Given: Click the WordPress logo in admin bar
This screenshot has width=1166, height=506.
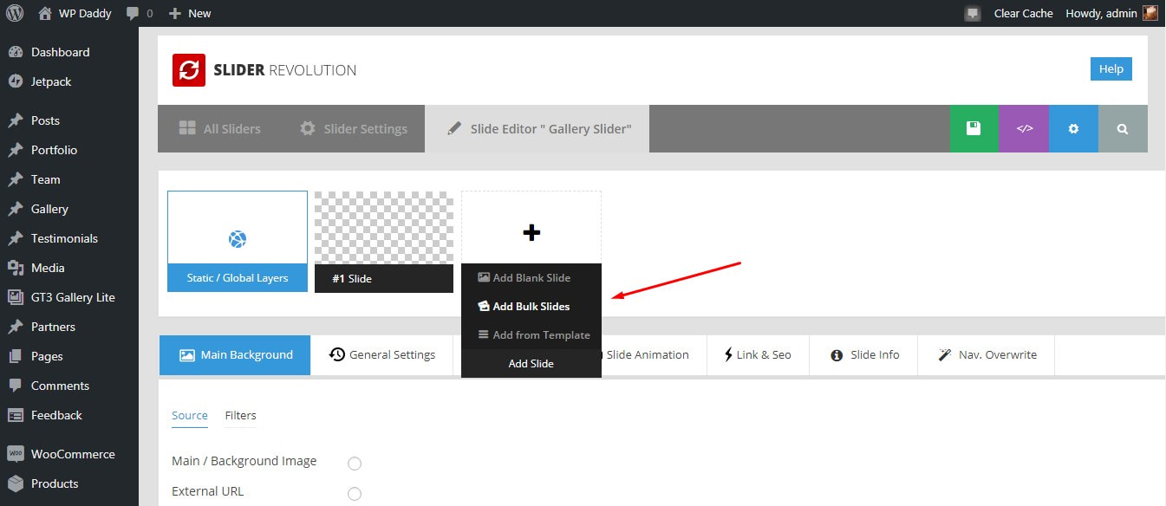Looking at the screenshot, I should 15,13.
